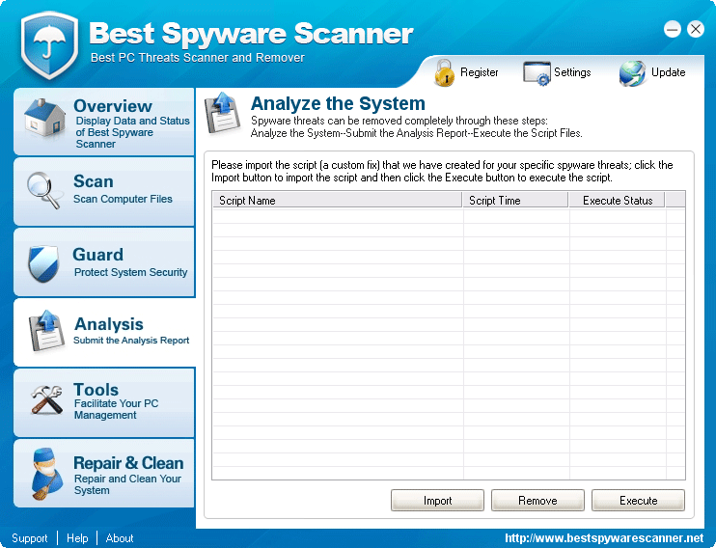
Task: Click 'Protect System Security' subtitle text
Action: click(x=130, y=272)
